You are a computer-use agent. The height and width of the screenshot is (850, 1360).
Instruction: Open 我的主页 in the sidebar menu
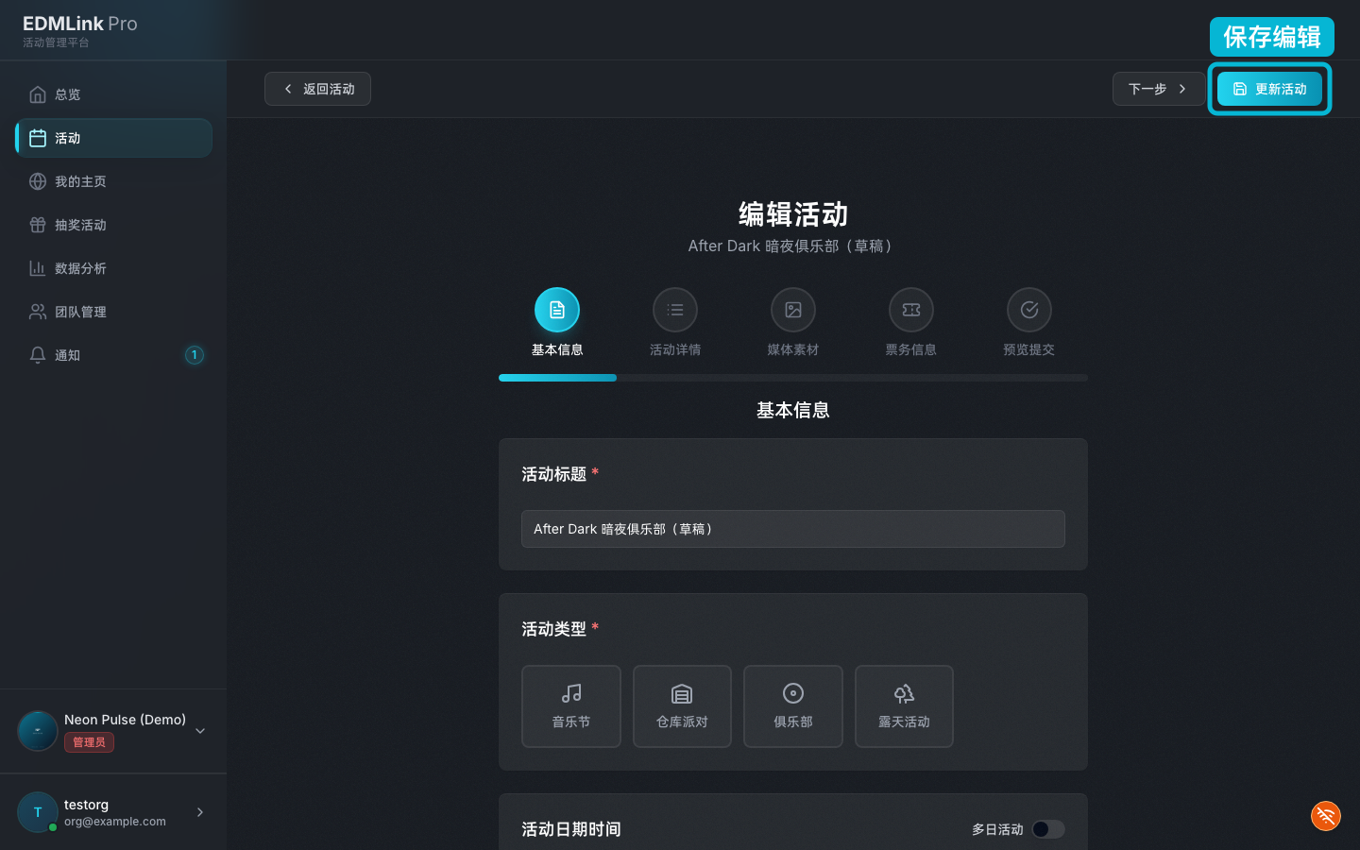coord(113,181)
